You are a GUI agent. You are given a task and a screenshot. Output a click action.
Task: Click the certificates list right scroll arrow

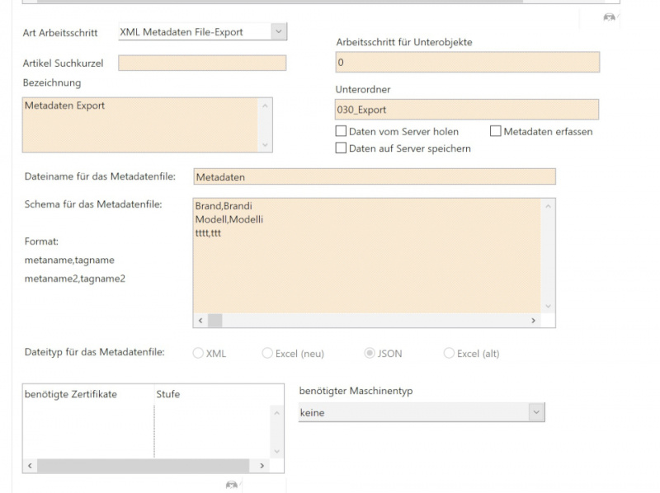coord(262,466)
